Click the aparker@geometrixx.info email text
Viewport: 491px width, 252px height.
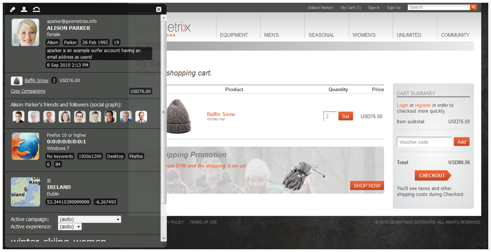[72, 21]
